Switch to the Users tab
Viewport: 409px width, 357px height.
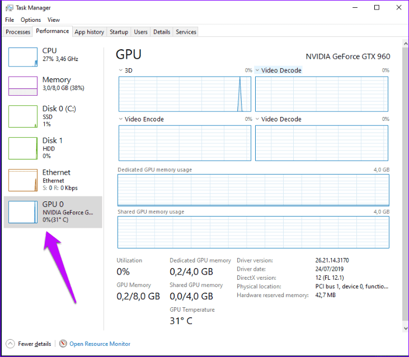(x=140, y=32)
